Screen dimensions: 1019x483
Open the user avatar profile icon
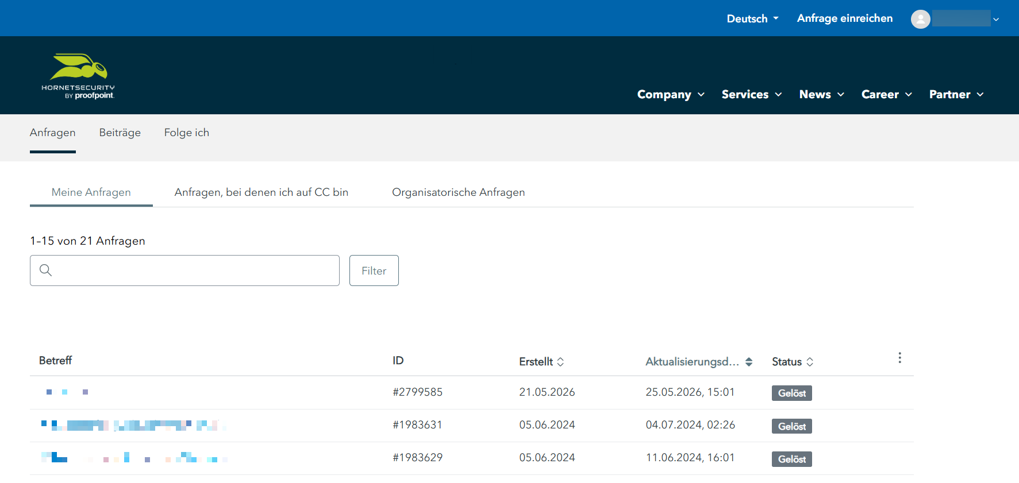click(920, 19)
